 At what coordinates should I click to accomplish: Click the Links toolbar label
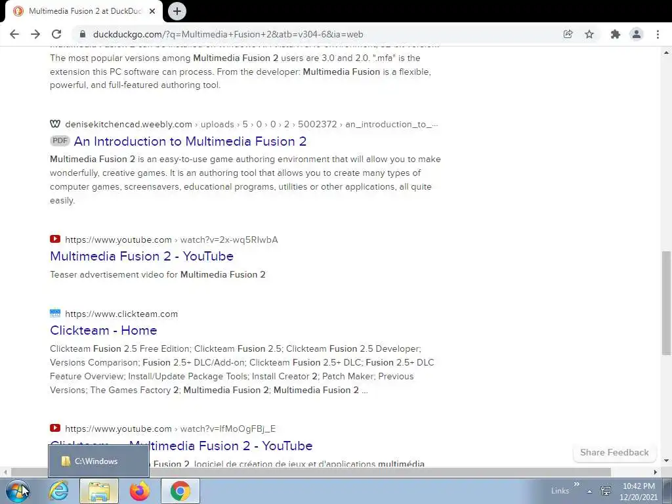click(x=560, y=491)
